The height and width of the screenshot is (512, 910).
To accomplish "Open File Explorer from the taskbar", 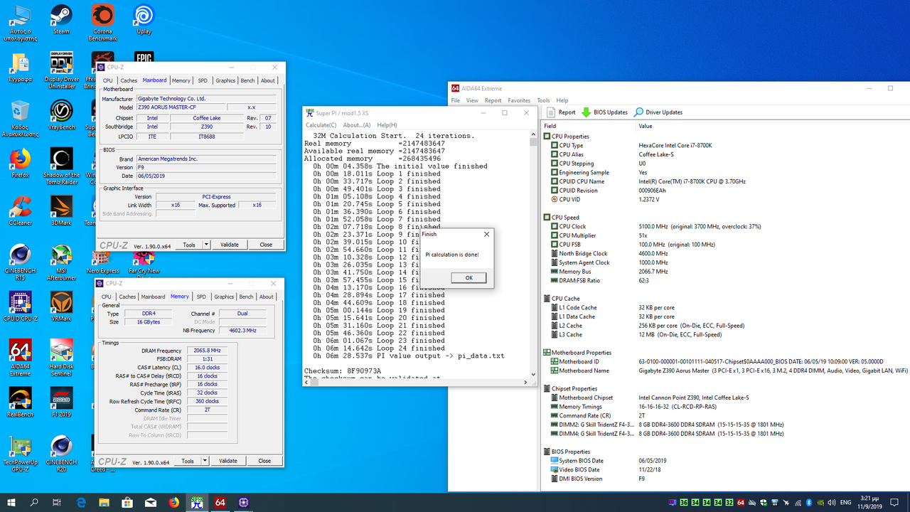I will tap(105, 503).
